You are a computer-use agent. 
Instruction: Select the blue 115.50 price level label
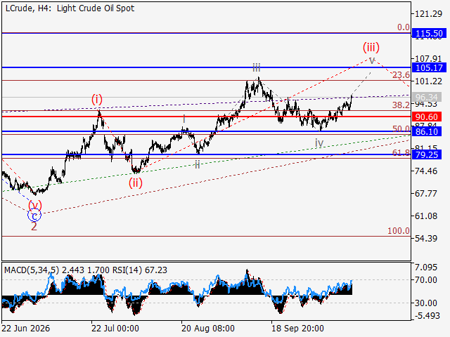429,33
